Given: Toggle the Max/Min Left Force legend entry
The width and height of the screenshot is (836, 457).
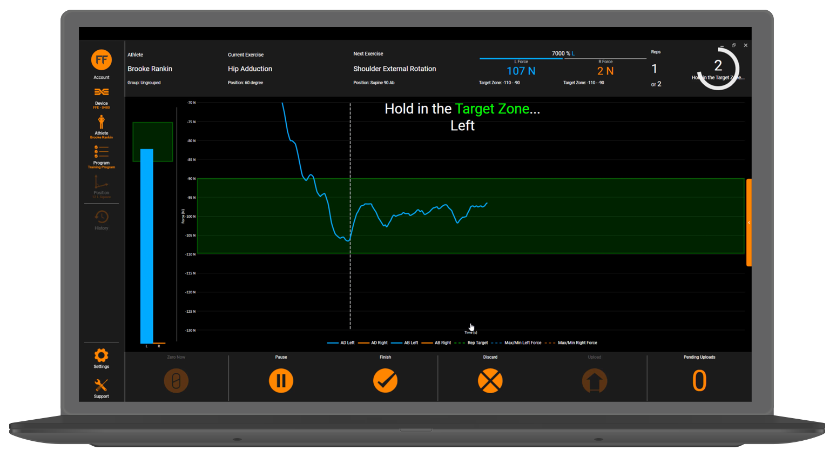Looking at the screenshot, I should 516,343.
